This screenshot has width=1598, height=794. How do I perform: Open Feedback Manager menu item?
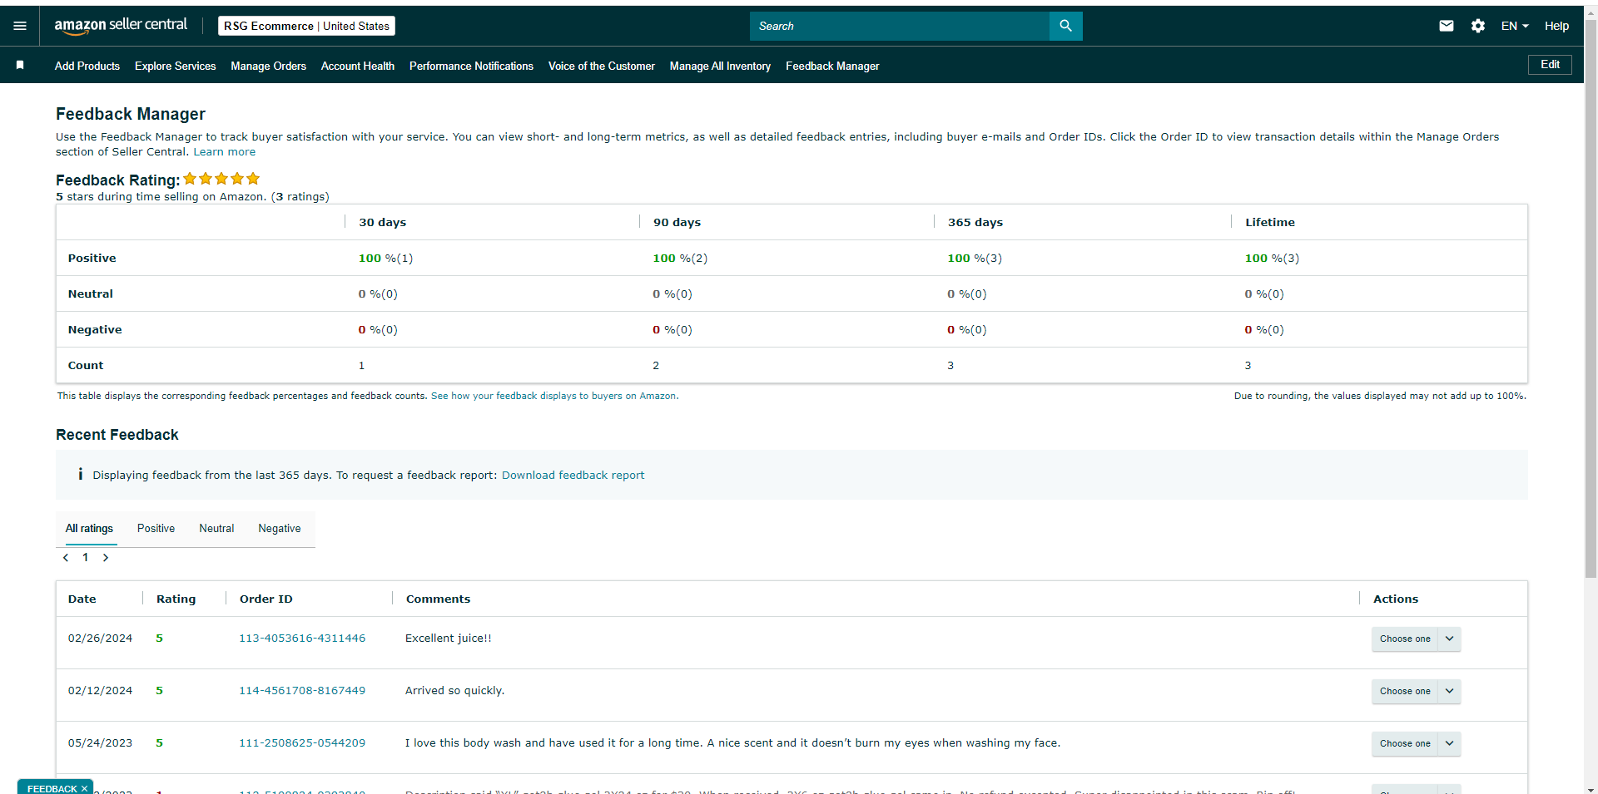(832, 66)
